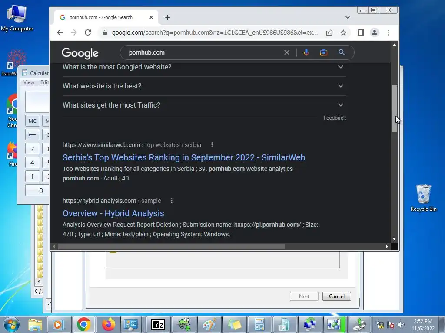Switch to Calculator on the taskbar

259,324
